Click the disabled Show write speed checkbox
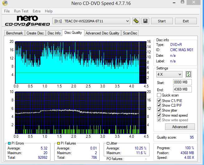This screenshot has height=165, width=204. coord(159,120)
